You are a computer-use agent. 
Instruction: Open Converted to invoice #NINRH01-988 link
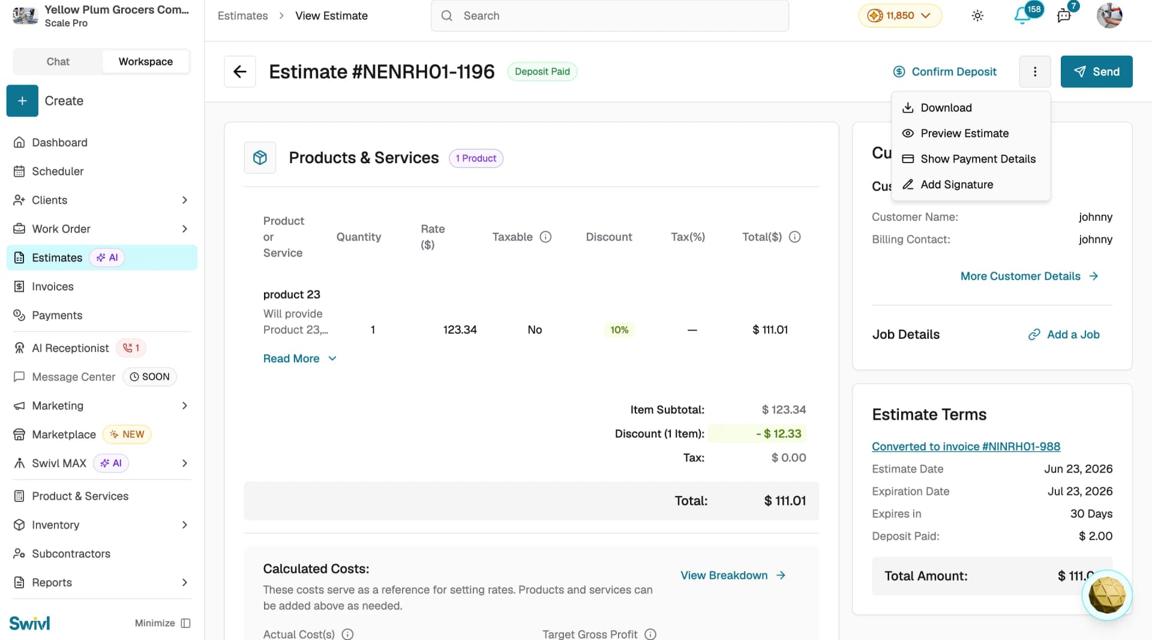pos(966,446)
